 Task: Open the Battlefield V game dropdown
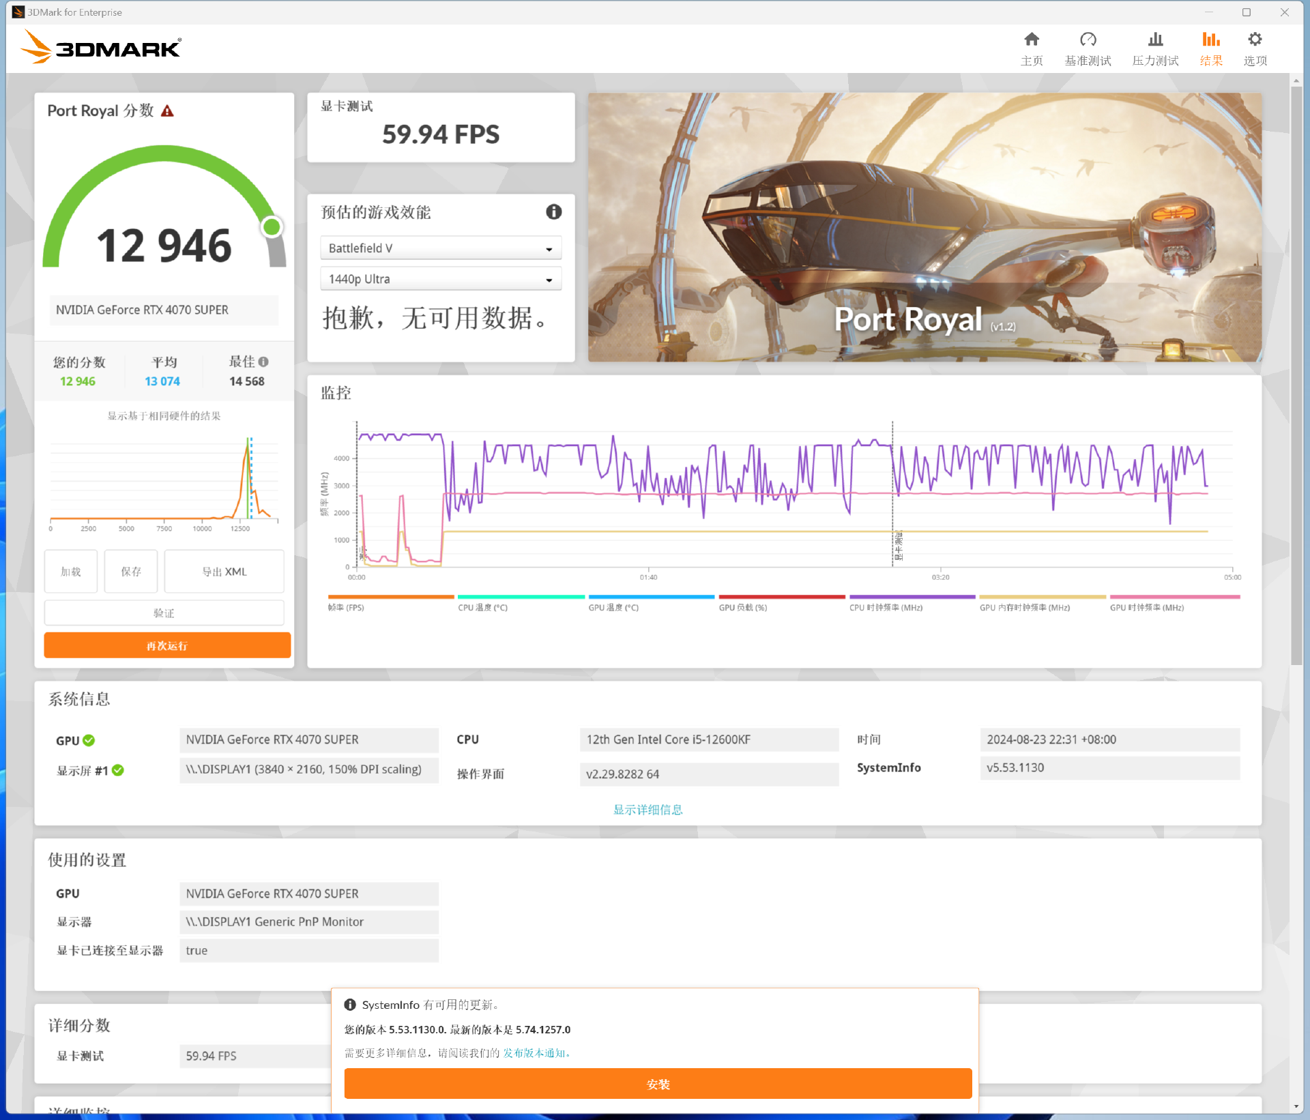tap(441, 248)
